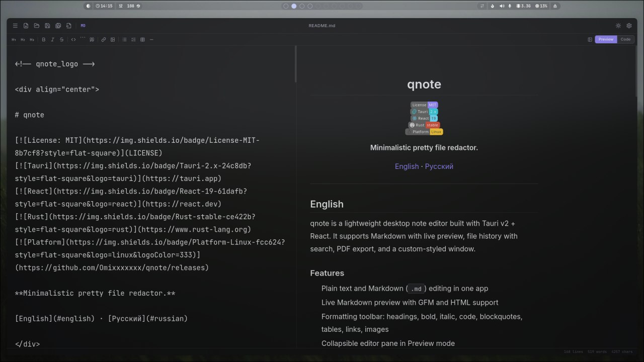Image resolution: width=644 pixels, height=362 pixels.
Task: Click the clock showing 14:15
Action: coord(104,6)
